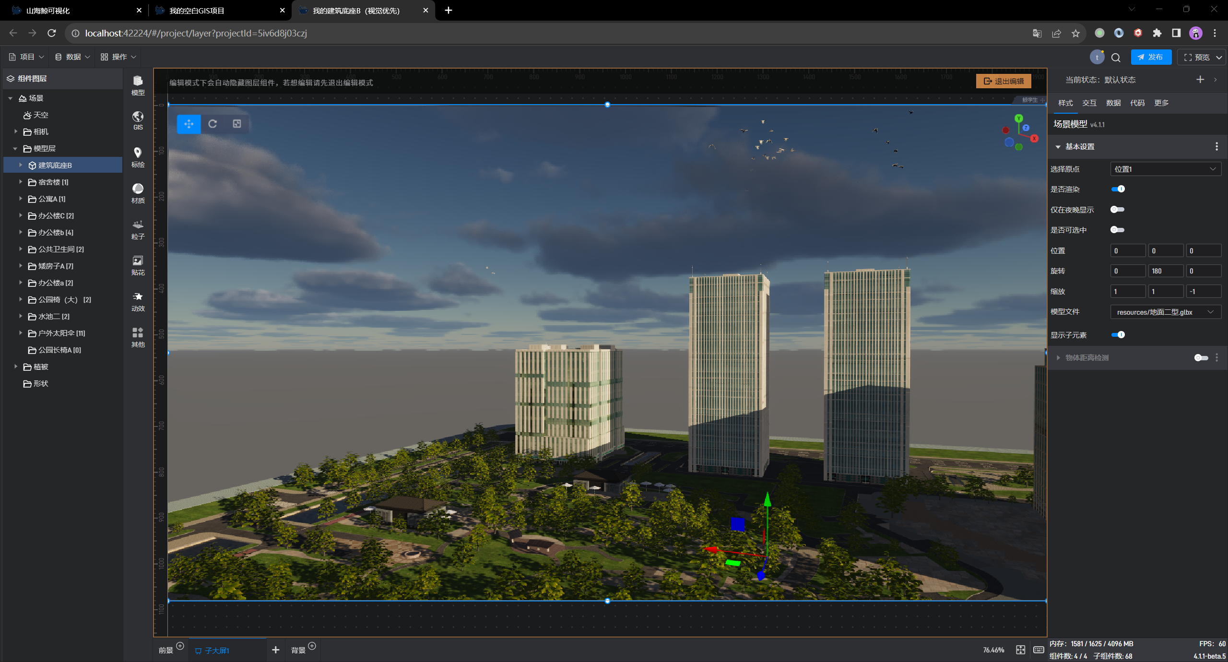This screenshot has height=662, width=1228.
Task: Click the search magnifier icon in top bar
Action: [x=1116, y=58]
